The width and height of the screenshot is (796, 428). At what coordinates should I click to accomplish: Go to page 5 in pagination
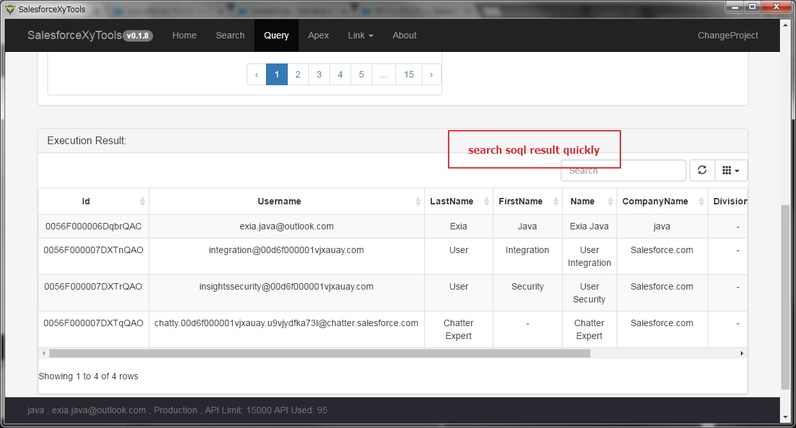click(361, 74)
